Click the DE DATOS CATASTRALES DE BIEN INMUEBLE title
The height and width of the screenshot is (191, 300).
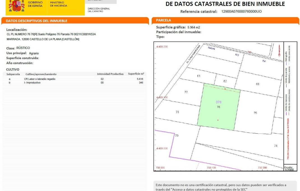[x=225, y=4]
